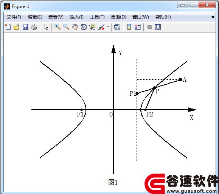Open the Brush color dropdown arrow
The height and width of the screenshot is (194, 219).
tap(108, 27)
